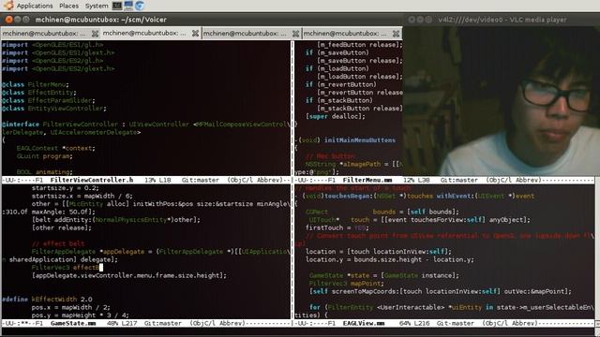
Task: Click the 'if (m_loadButton)' line
Action: tap(337, 68)
